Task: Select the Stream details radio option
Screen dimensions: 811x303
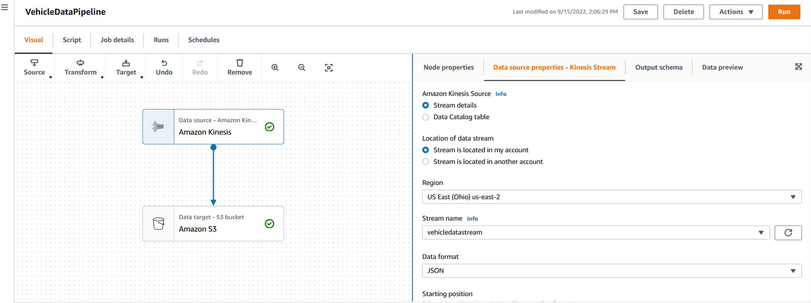Action: tap(426, 105)
